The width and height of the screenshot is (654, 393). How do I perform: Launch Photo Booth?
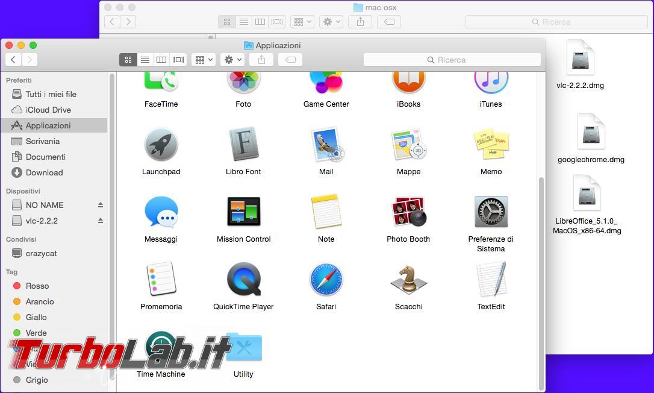point(409,212)
